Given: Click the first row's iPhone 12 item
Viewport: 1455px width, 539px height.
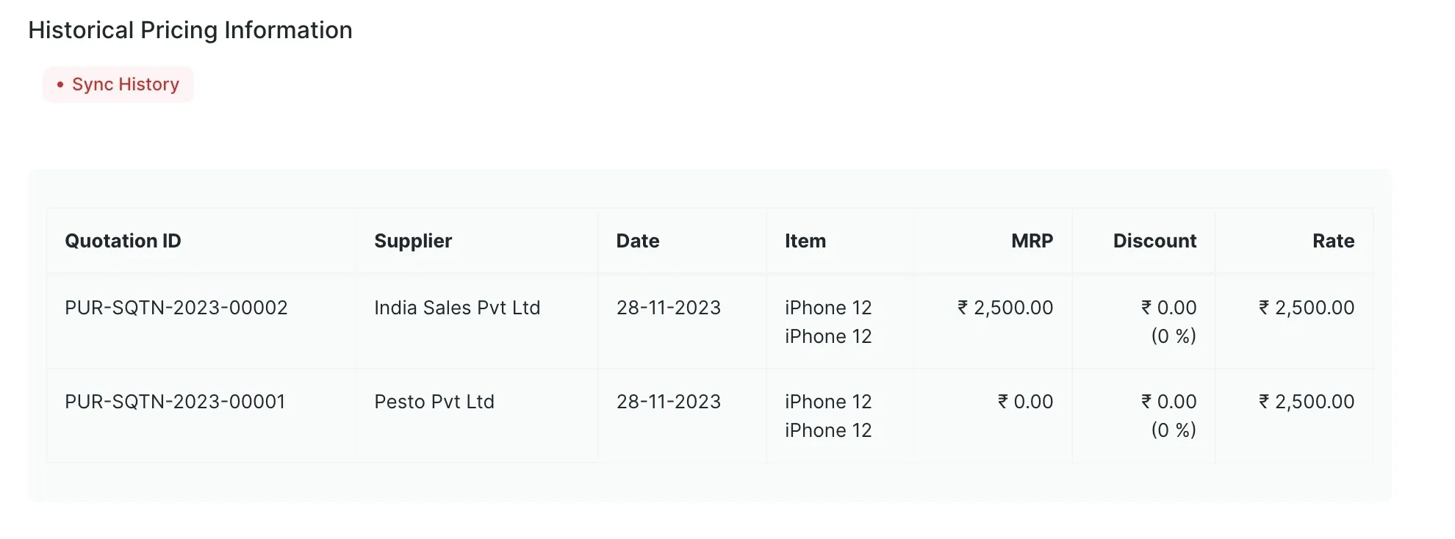Looking at the screenshot, I should click(828, 322).
